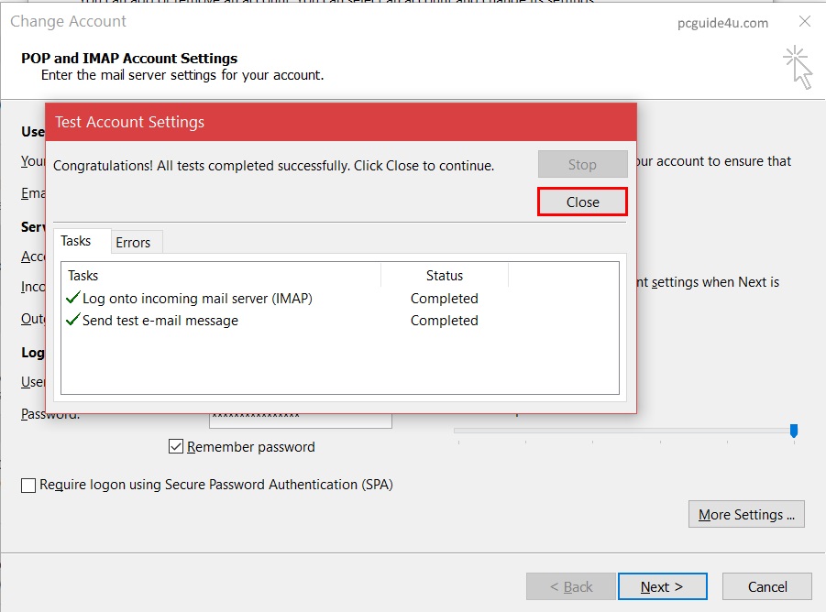Click the blue slider handle
826x612 pixels.
click(794, 430)
